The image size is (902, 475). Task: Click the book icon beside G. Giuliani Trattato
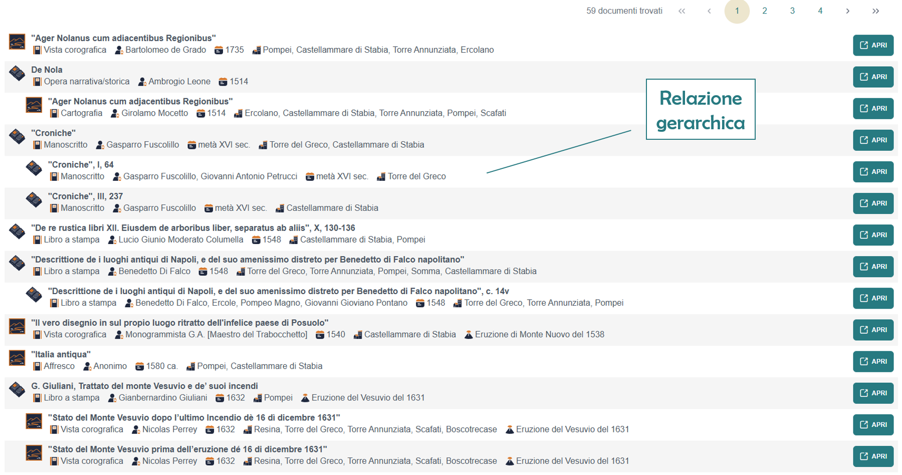click(x=17, y=389)
